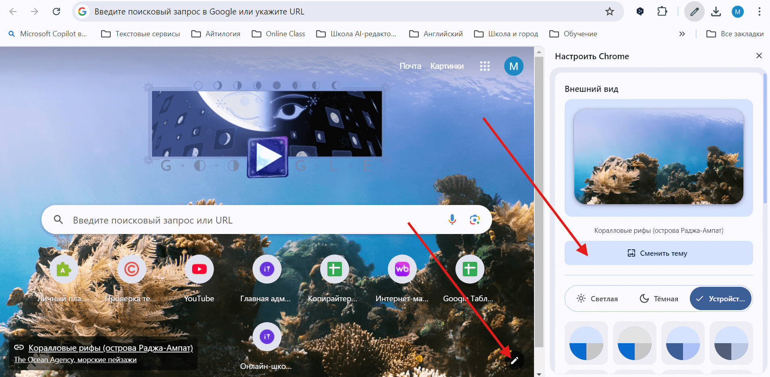
Task: Select the Устройство device mode option
Action: click(x=720, y=298)
